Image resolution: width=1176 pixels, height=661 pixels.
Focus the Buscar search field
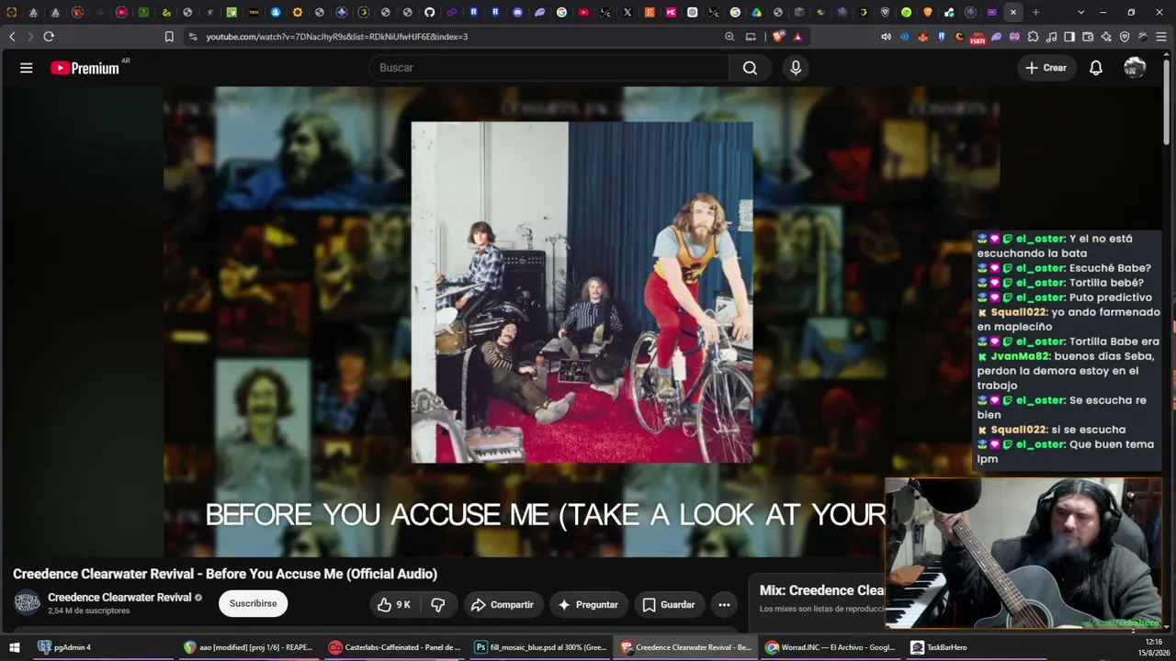548,68
